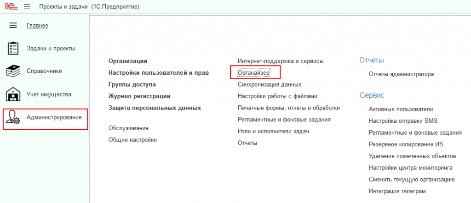The height and width of the screenshot is (203, 471).
Task: Open Синхронизация данных
Action: click(270, 84)
